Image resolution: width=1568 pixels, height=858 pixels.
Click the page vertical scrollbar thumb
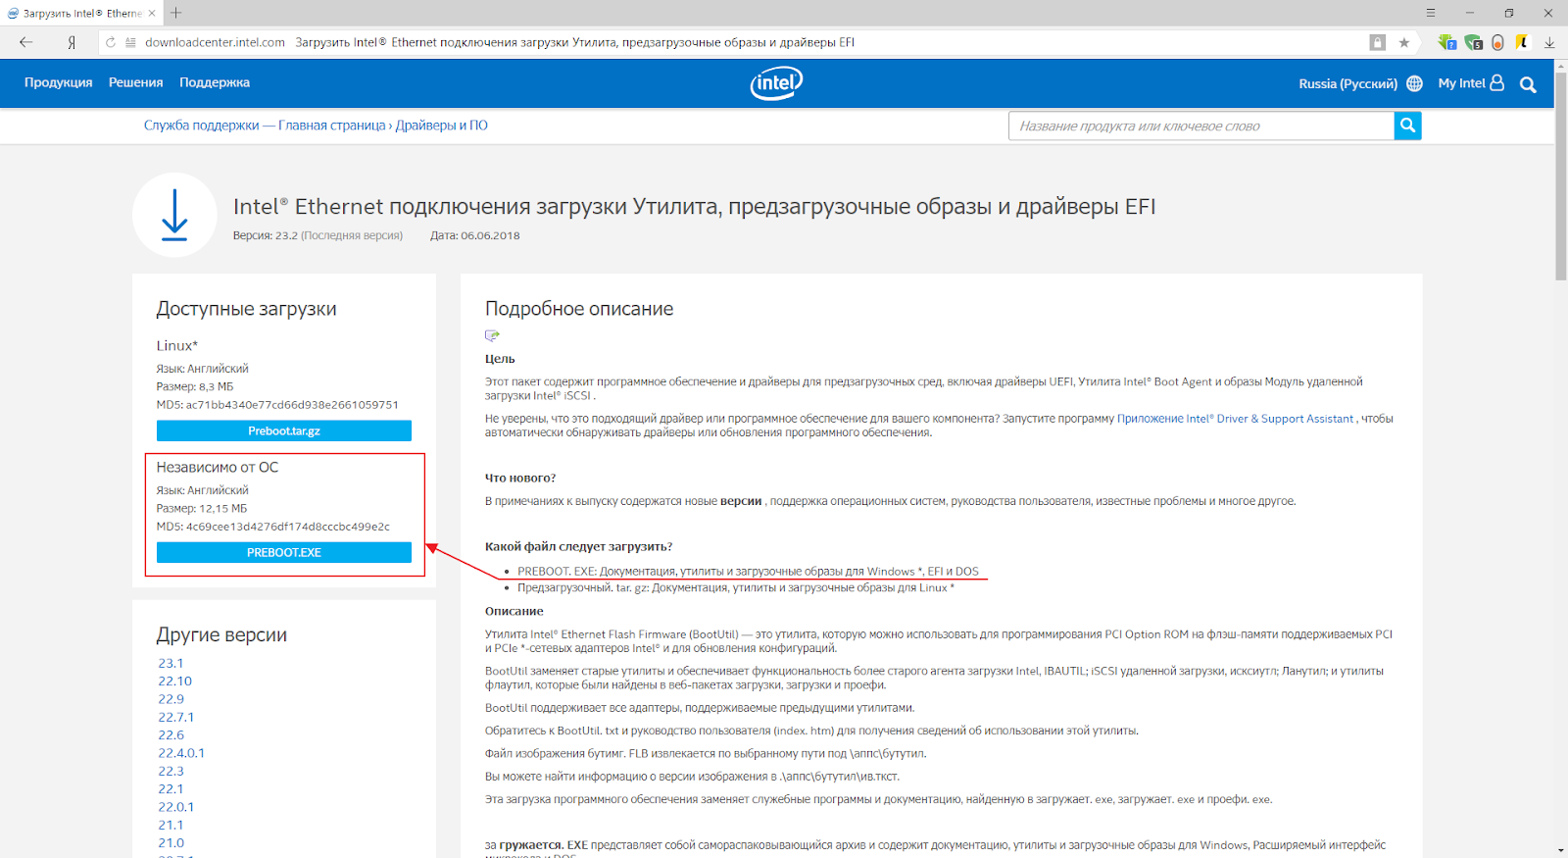pyautogui.click(x=1561, y=177)
